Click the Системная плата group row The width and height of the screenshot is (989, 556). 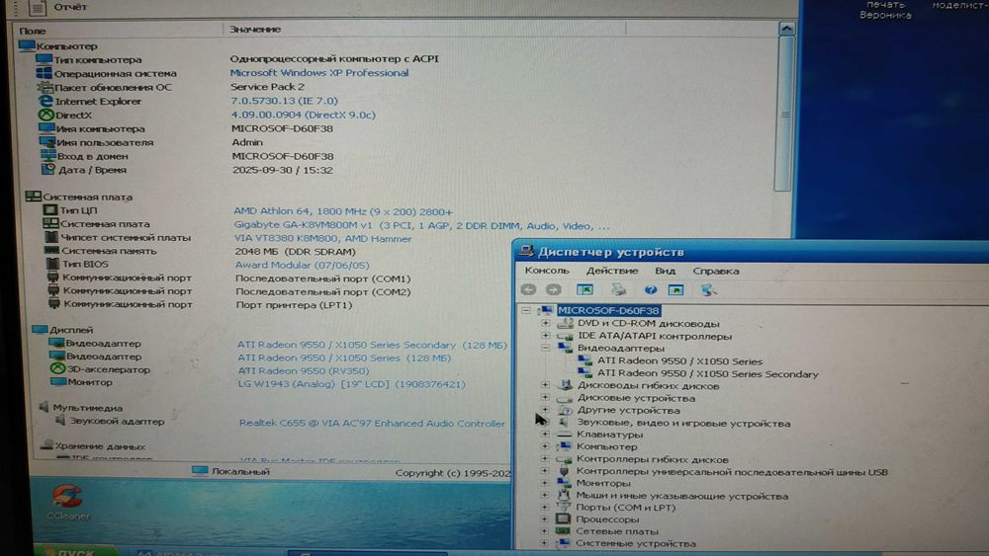click(x=79, y=198)
